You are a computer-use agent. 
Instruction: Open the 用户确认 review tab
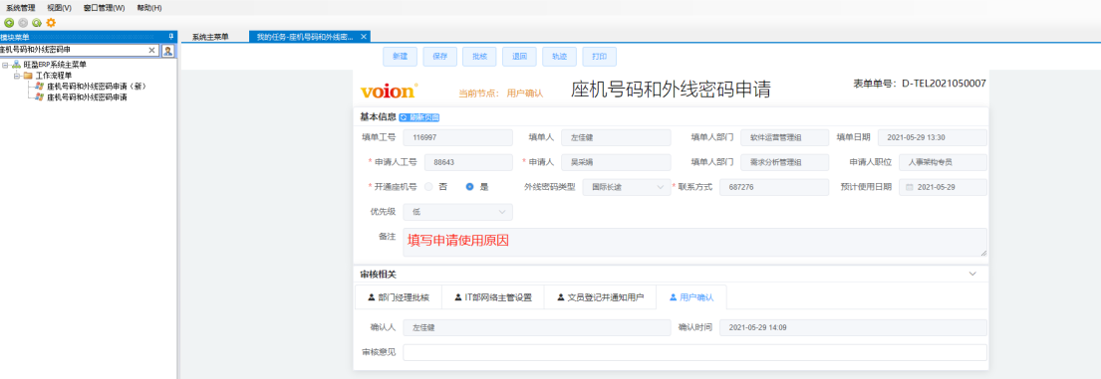[690, 297]
